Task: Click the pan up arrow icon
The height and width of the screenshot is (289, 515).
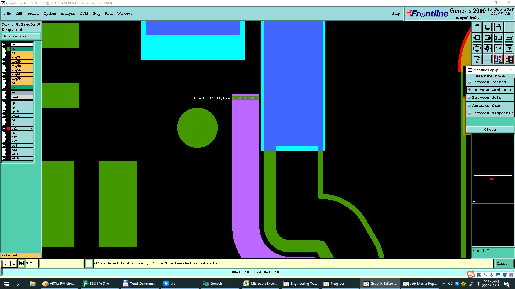Action: point(477,27)
